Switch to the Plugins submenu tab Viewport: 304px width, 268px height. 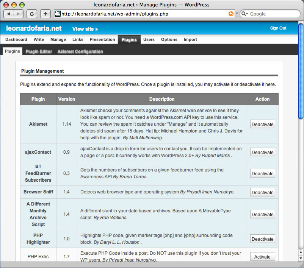coord(13,51)
